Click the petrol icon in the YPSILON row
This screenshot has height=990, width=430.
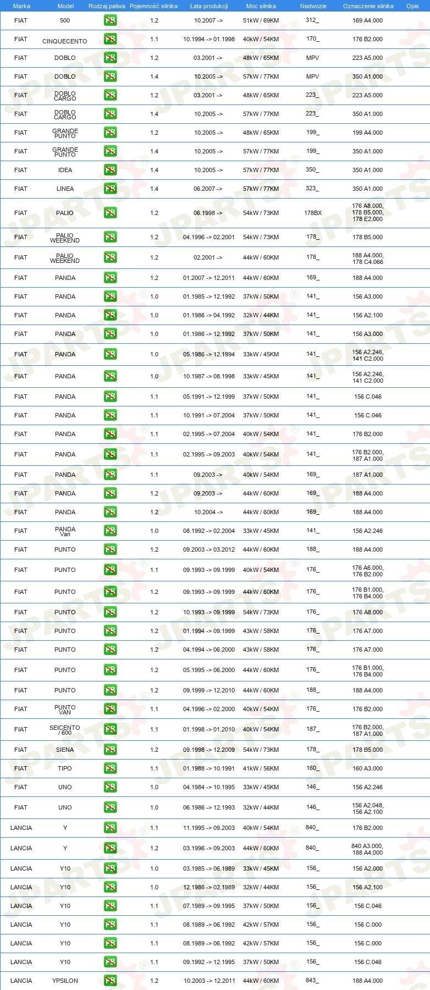coord(111,981)
